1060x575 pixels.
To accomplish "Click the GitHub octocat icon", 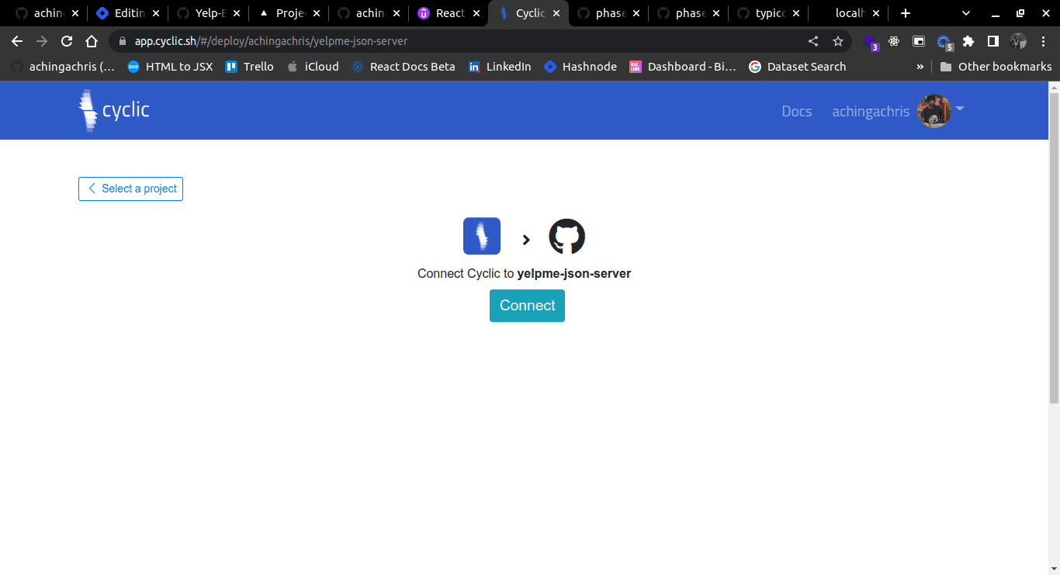I will click(x=567, y=236).
